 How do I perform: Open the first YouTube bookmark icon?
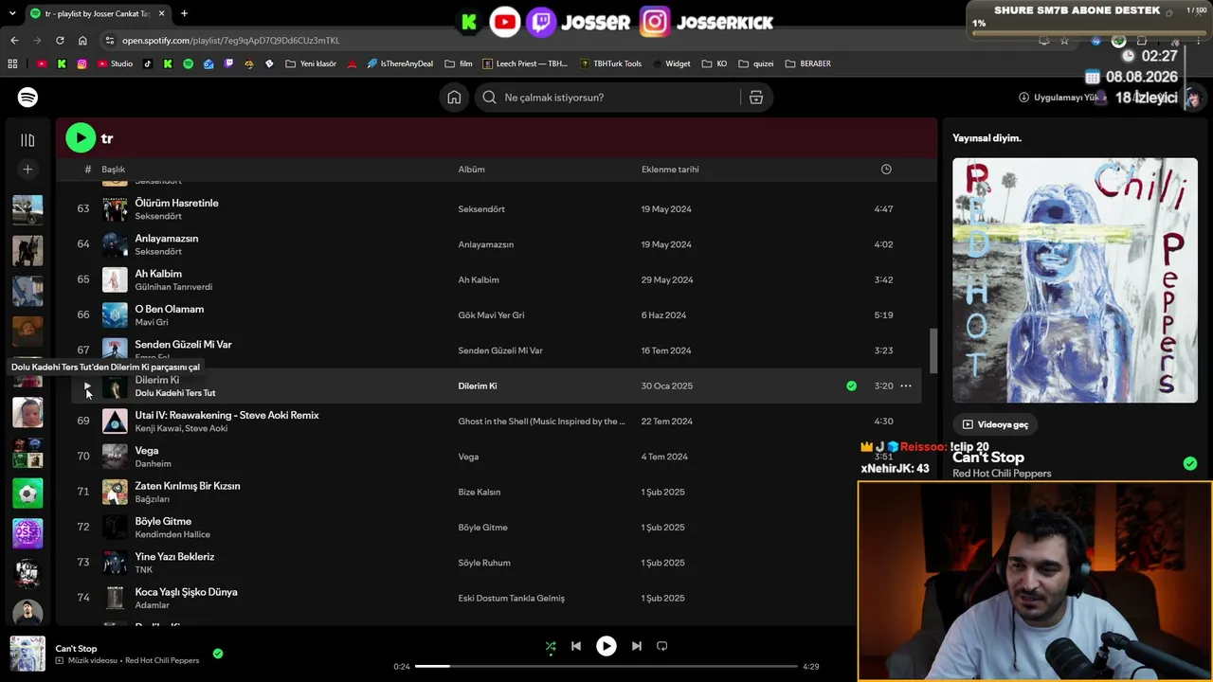click(41, 64)
